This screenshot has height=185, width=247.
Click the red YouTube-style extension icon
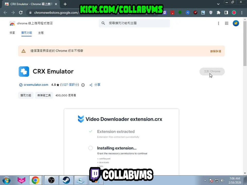tap(172, 13)
